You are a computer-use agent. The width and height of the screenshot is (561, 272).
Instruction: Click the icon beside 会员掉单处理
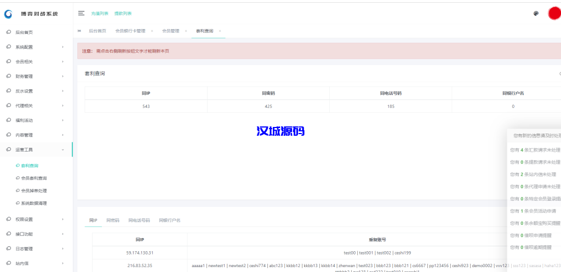click(18, 190)
